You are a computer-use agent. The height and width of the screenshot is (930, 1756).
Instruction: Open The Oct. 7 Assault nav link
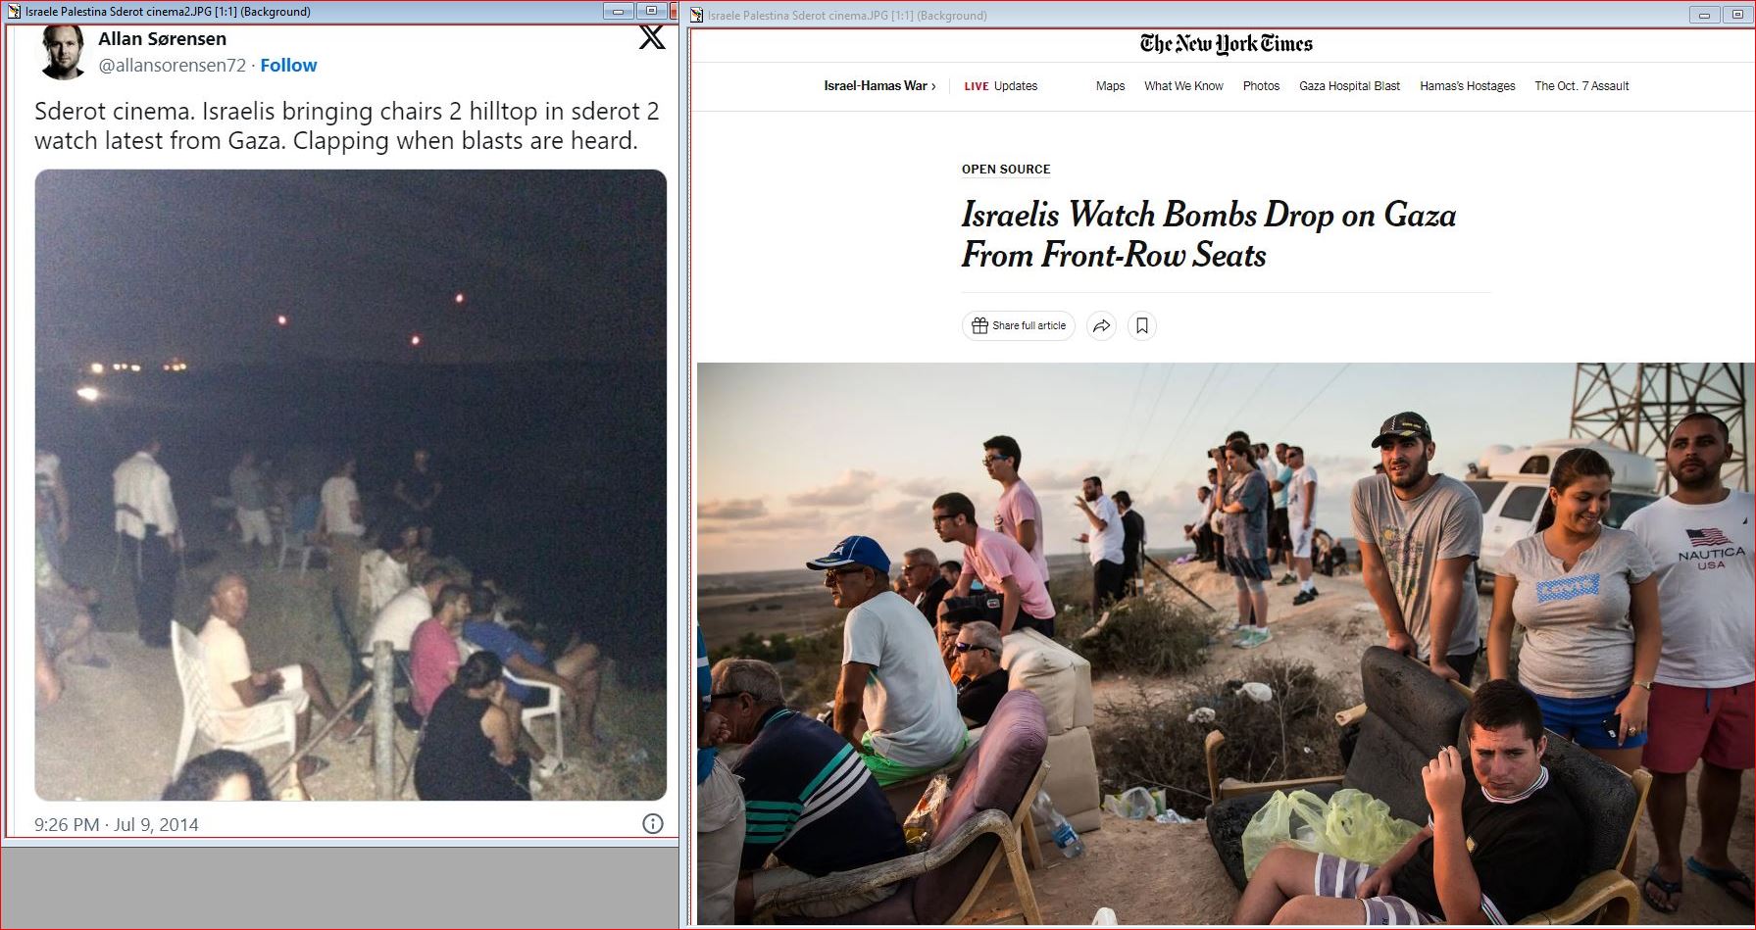point(1581,86)
